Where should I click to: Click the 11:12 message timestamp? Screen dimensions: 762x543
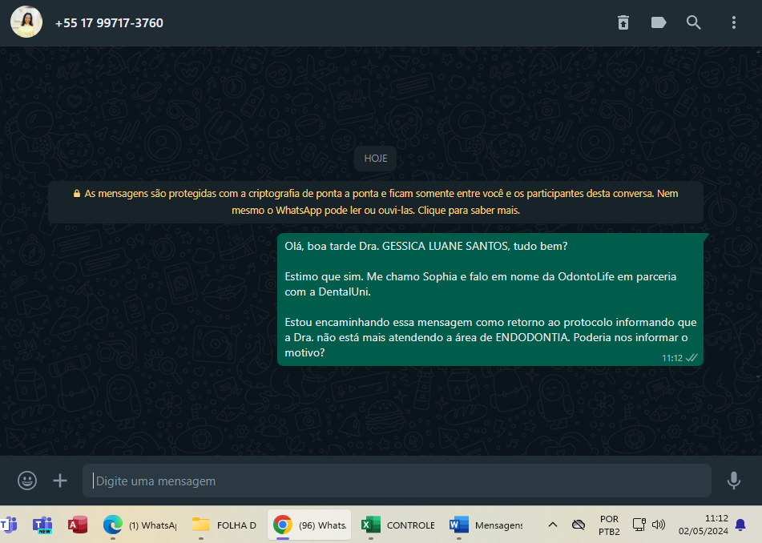[672, 358]
